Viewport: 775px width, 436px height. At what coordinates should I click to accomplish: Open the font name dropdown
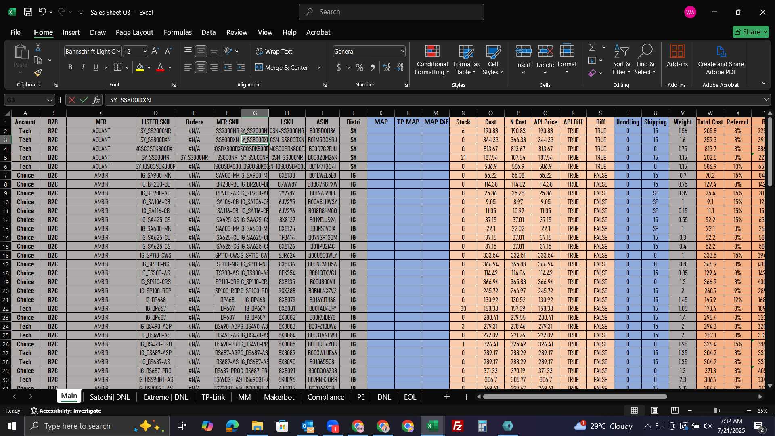point(119,52)
